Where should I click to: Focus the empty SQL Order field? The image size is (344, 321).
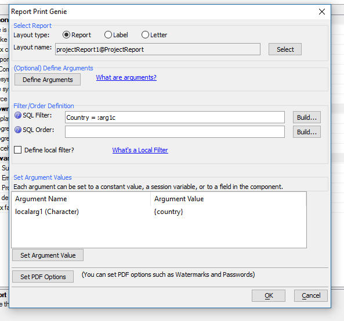point(175,132)
